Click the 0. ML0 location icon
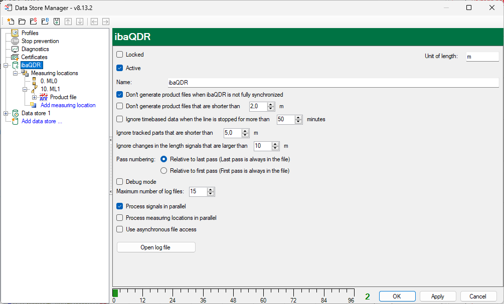The width and height of the screenshot is (504, 304). [34, 81]
